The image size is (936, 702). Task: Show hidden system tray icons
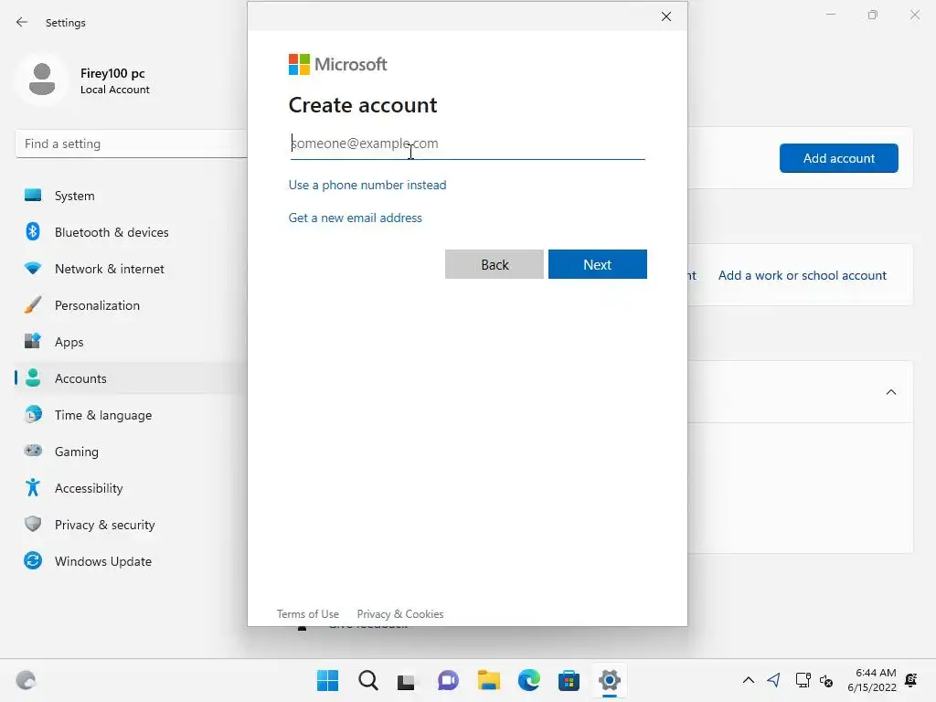point(748,680)
